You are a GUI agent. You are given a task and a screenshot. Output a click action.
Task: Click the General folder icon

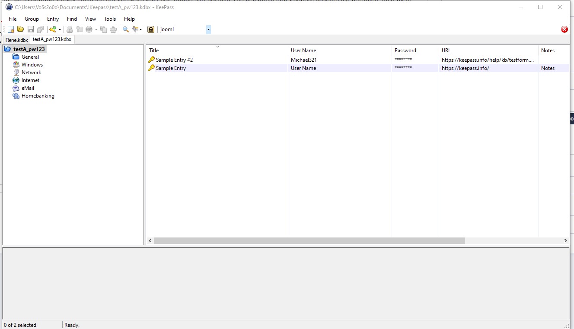[16, 57]
